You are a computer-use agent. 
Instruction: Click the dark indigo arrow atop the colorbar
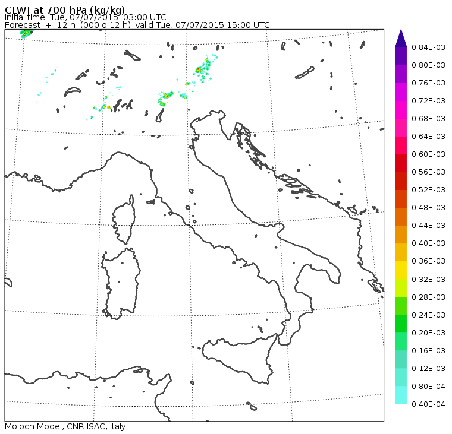401,39
